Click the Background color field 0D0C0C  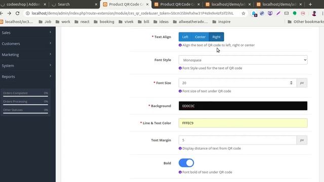(243, 106)
